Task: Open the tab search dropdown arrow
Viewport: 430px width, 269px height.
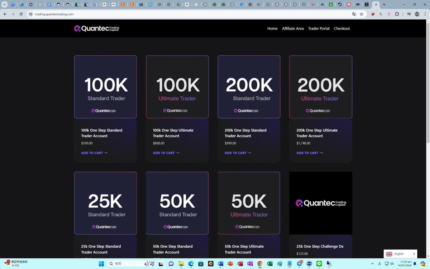Action: point(5,5)
